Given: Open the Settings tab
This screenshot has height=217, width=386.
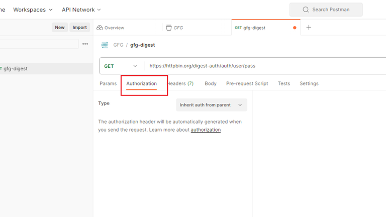Looking at the screenshot, I should [309, 83].
